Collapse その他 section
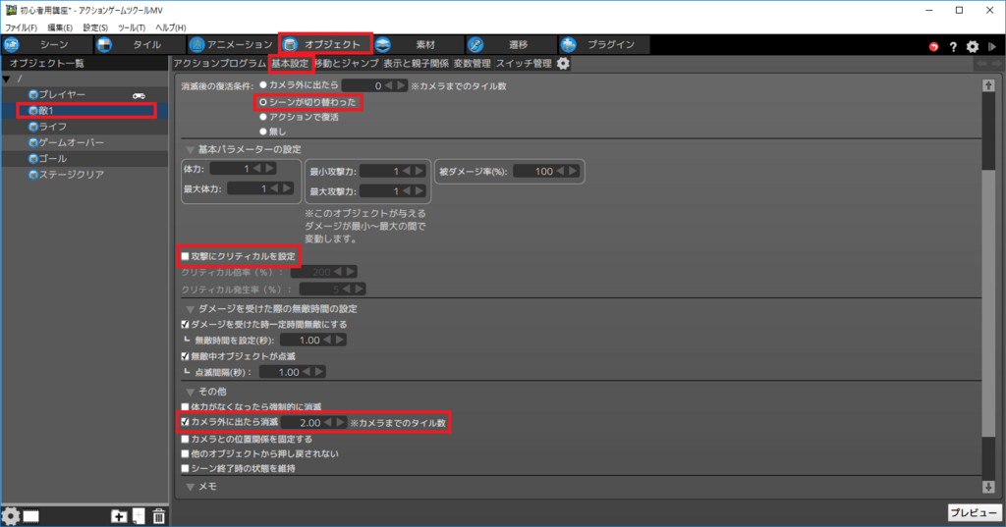Image resolution: width=1006 pixels, height=527 pixels. pos(190,392)
